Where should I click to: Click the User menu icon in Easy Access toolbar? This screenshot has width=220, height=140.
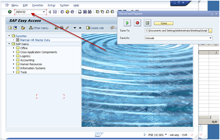10,28
